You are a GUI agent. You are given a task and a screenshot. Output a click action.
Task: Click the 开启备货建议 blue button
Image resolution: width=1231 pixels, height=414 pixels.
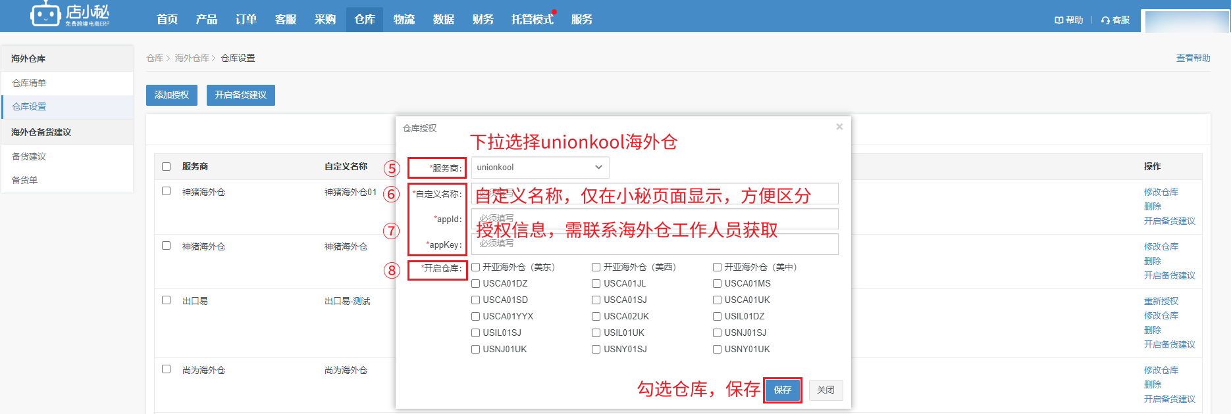click(x=241, y=95)
